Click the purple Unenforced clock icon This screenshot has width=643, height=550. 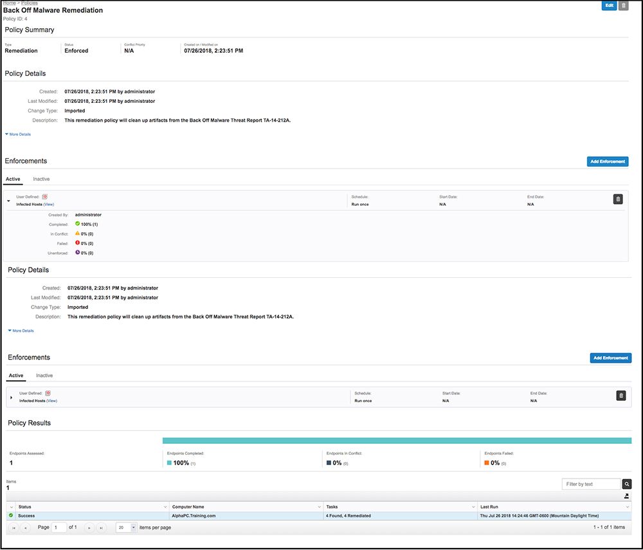coord(78,252)
